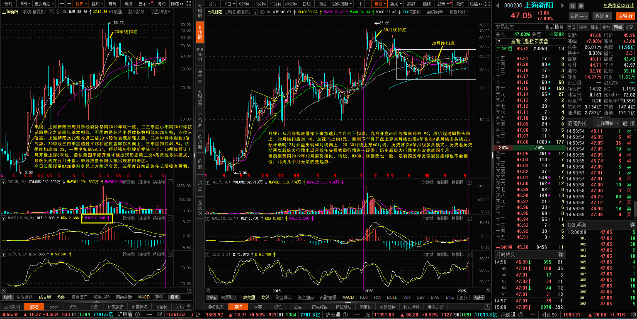Screen dimensions: 637x319
Task: Switch to 资金 tab in quote panel
Action: point(583,27)
